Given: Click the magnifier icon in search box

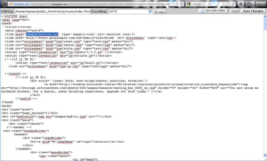Looking at the screenshot, I should [233, 4].
